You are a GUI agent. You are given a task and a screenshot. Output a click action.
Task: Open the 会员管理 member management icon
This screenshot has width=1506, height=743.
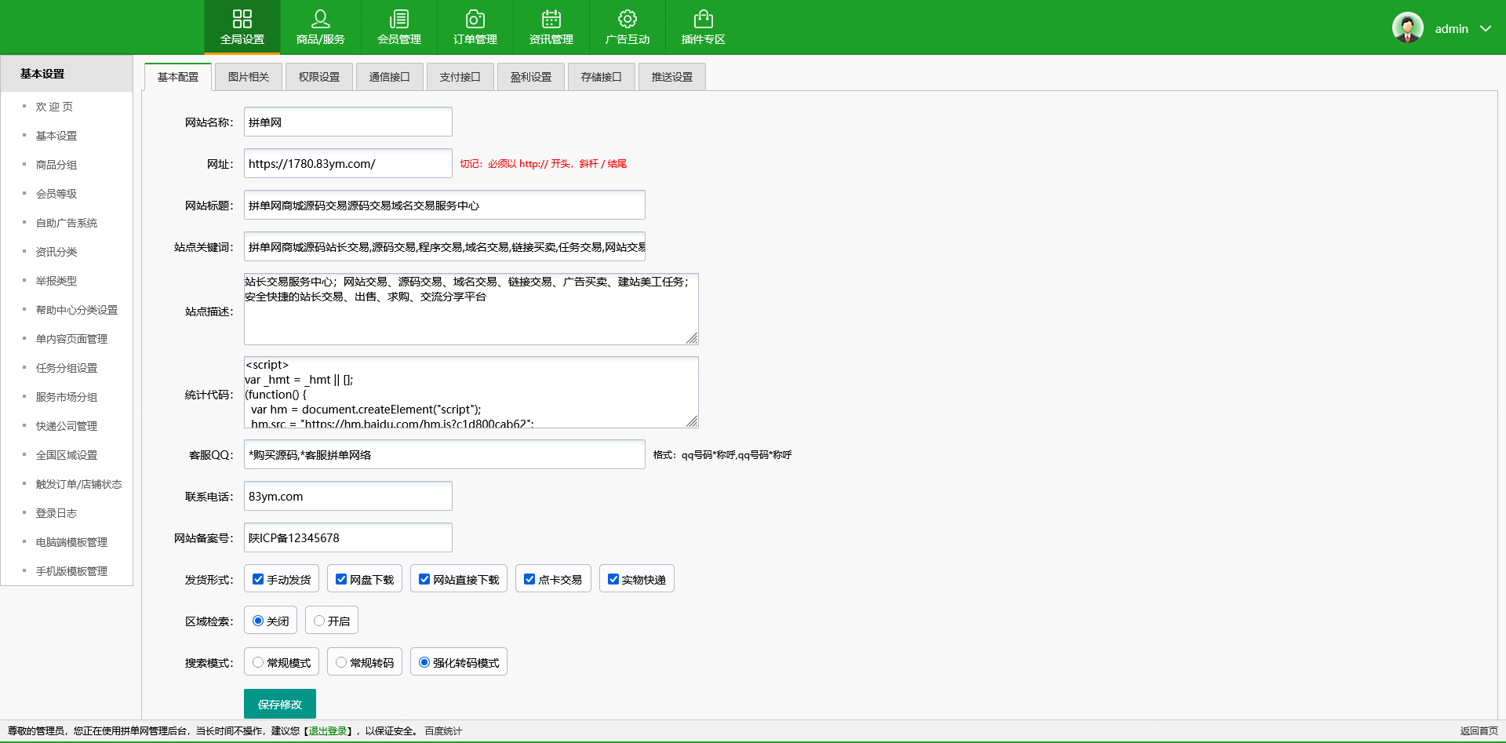[x=399, y=19]
